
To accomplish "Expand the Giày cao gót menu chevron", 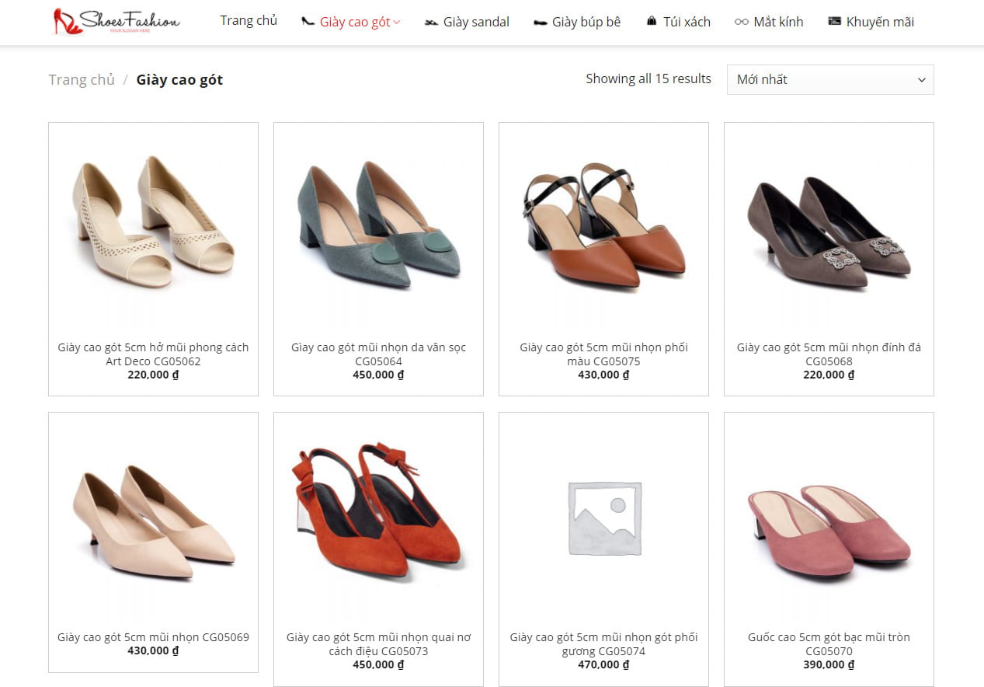I will [397, 22].
